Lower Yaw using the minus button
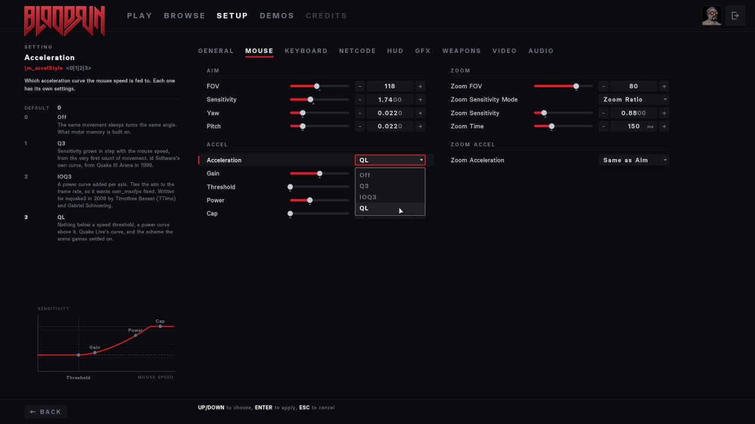 360,113
